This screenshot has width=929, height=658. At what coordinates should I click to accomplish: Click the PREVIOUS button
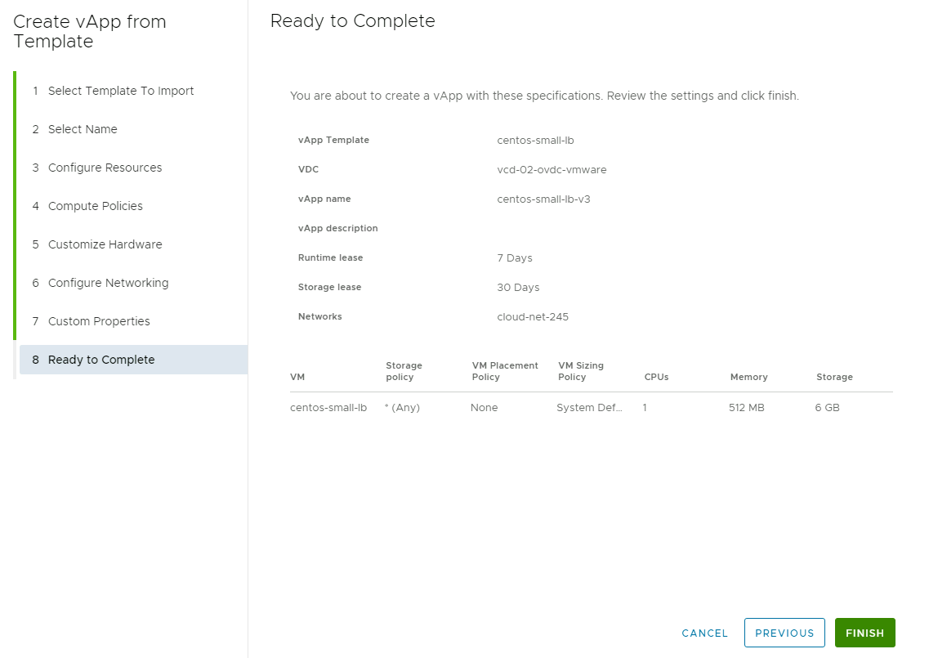tap(784, 633)
